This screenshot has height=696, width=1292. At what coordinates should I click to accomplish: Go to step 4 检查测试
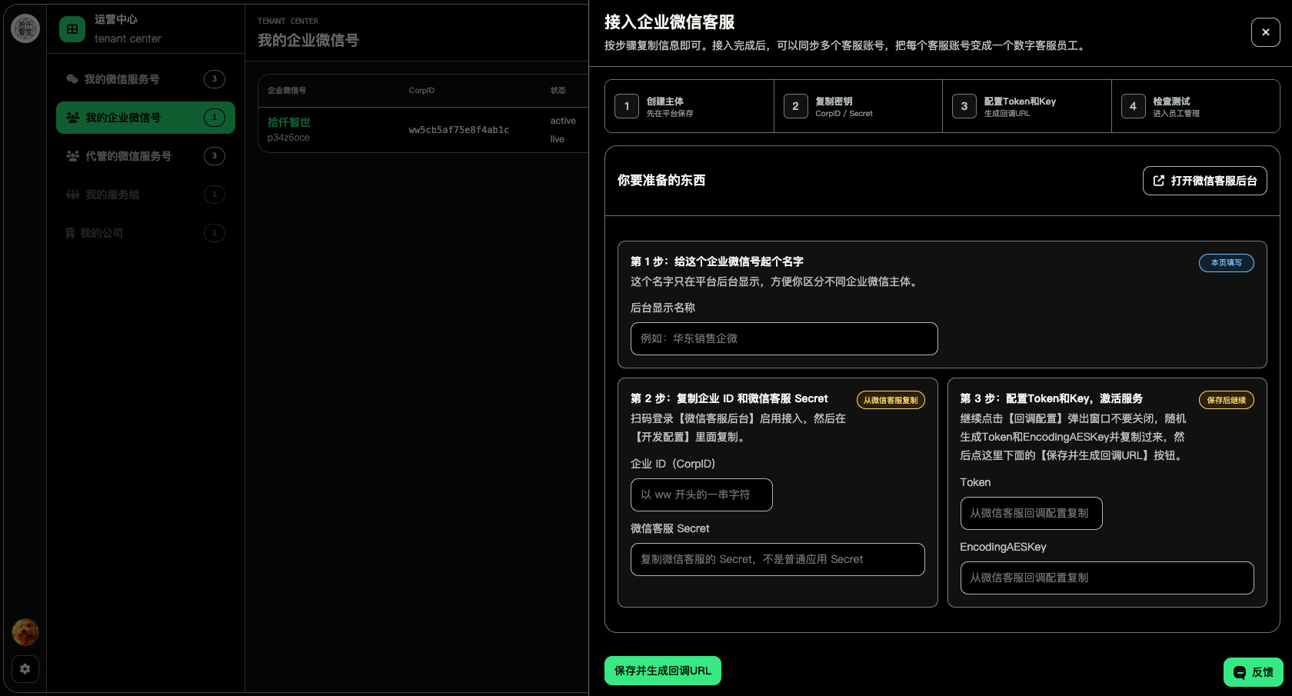tap(1196, 106)
